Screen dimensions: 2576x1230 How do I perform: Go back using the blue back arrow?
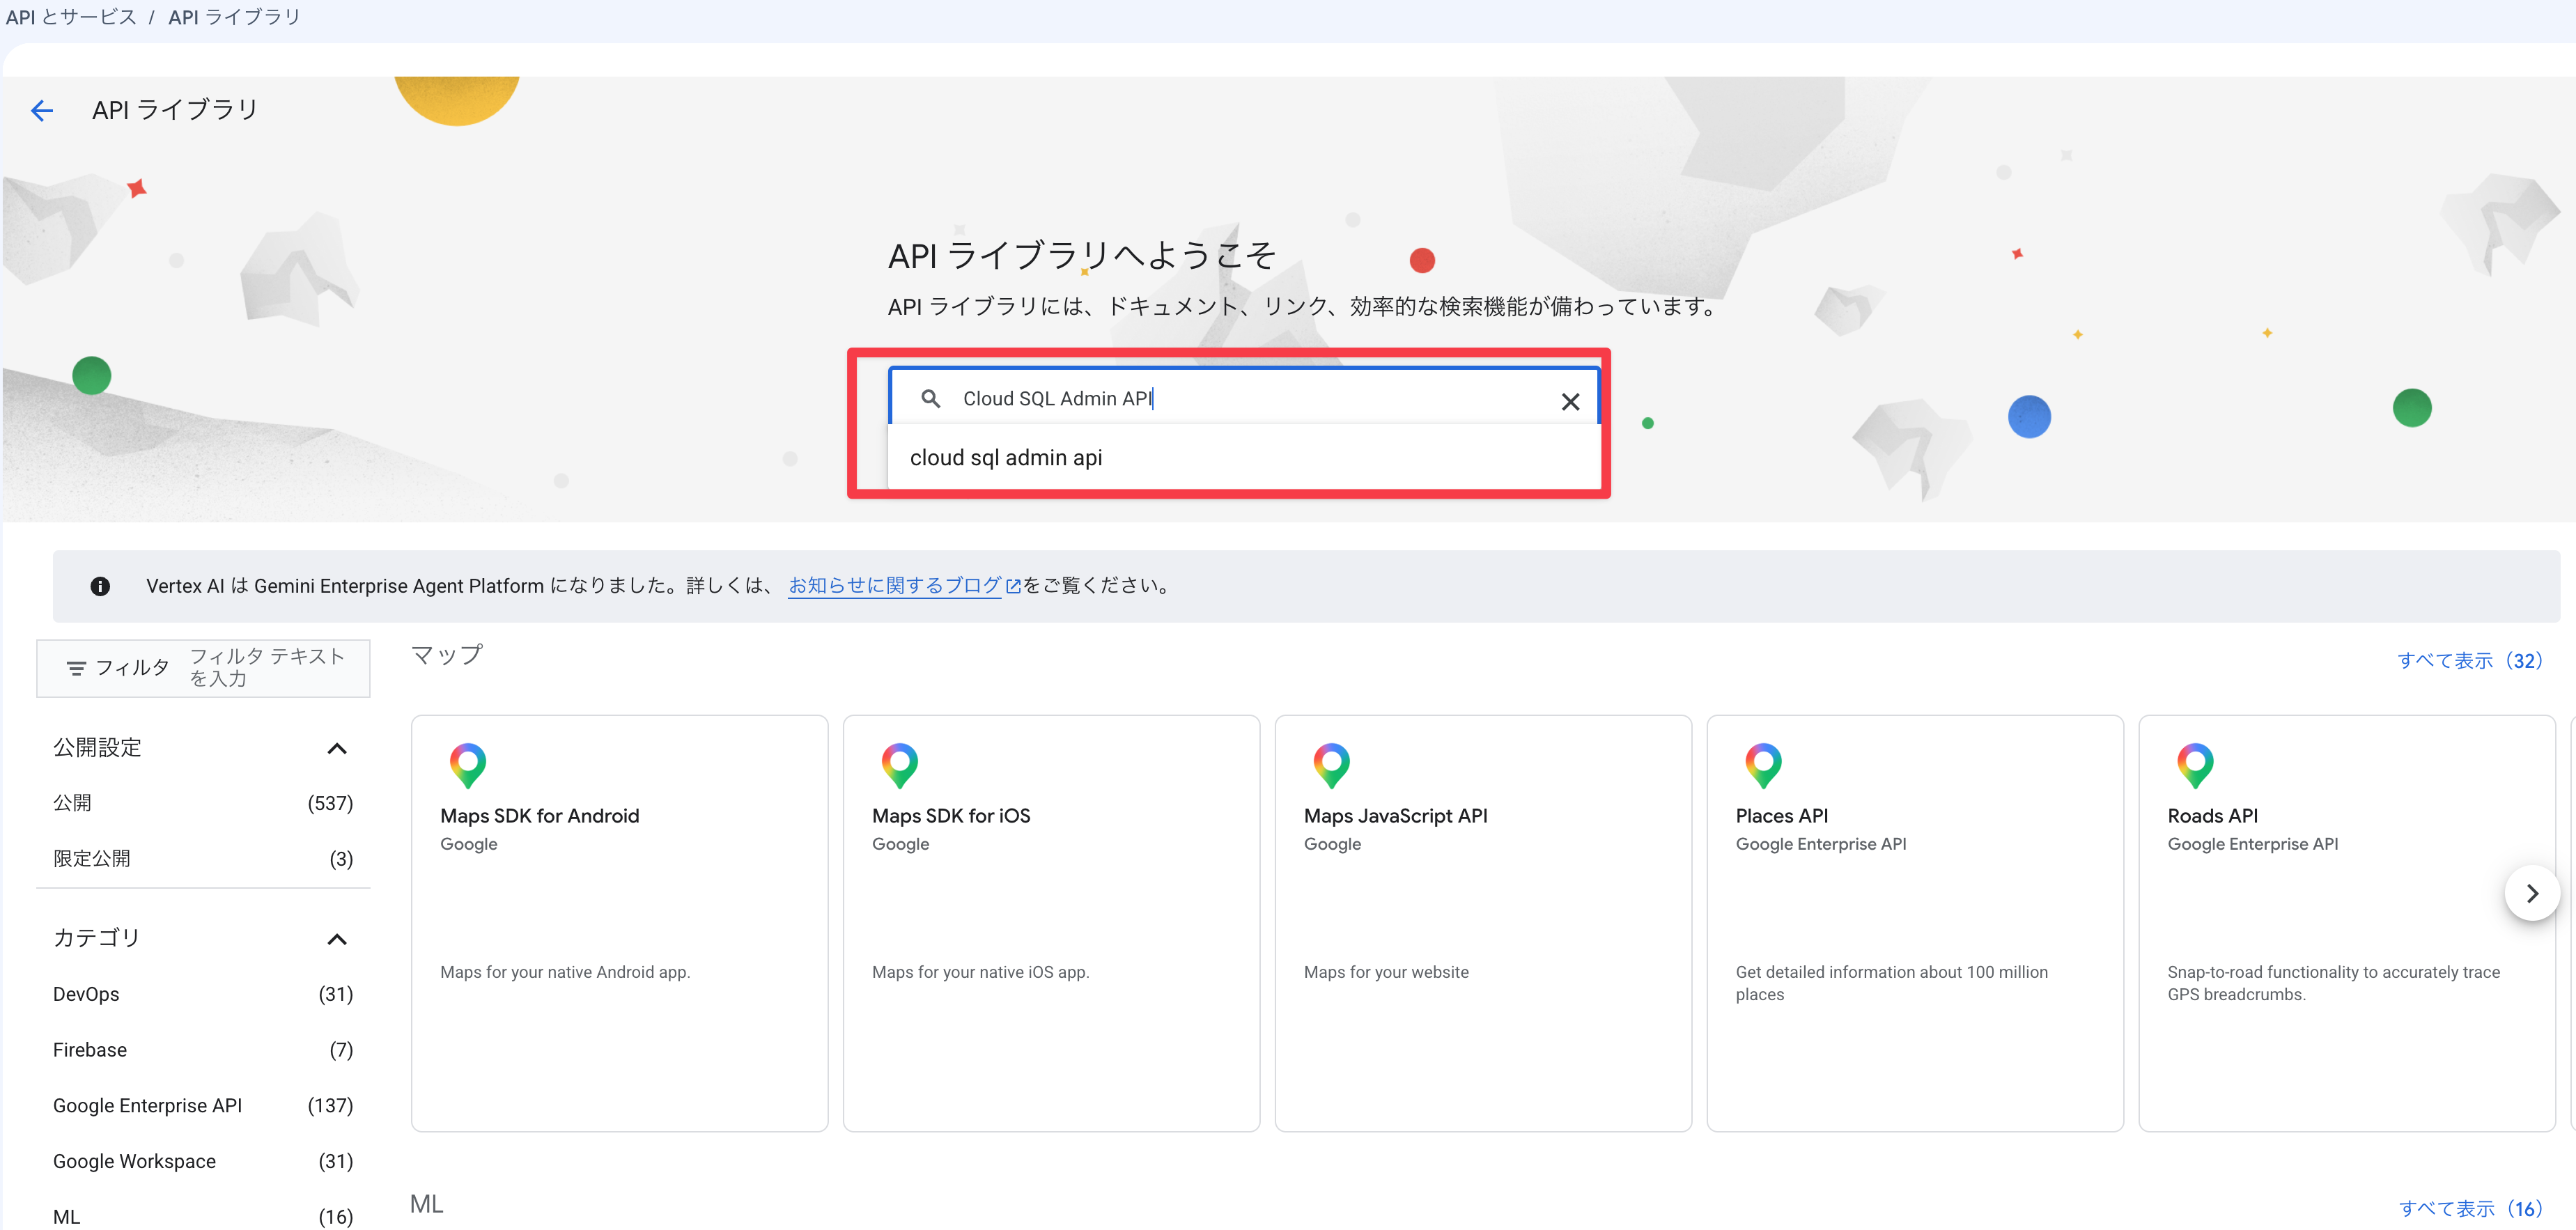(x=41, y=110)
